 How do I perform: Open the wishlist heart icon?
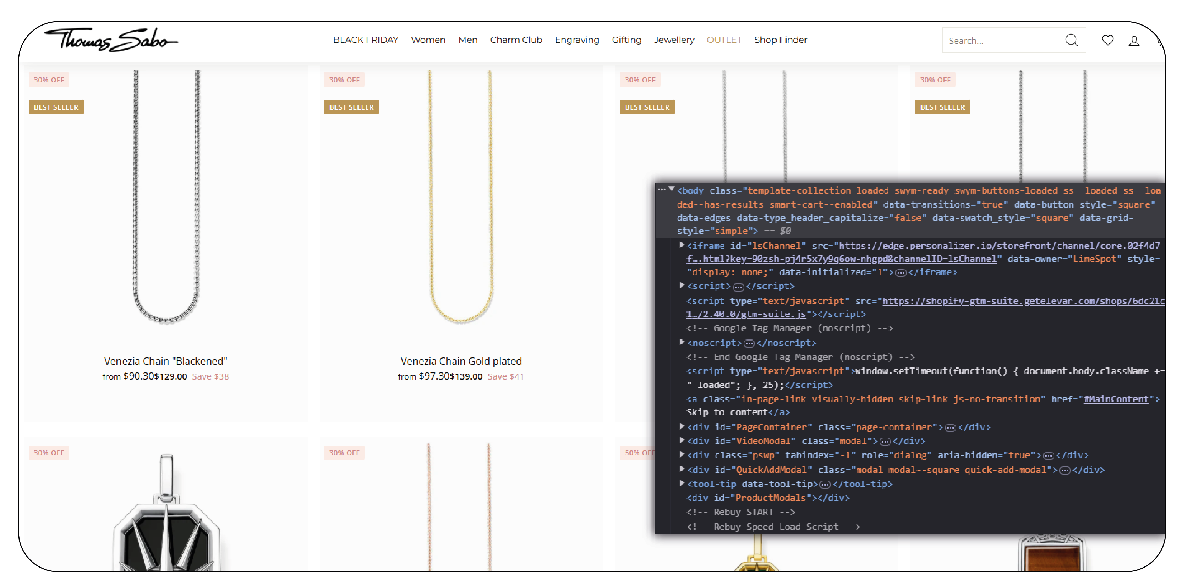[x=1108, y=40]
